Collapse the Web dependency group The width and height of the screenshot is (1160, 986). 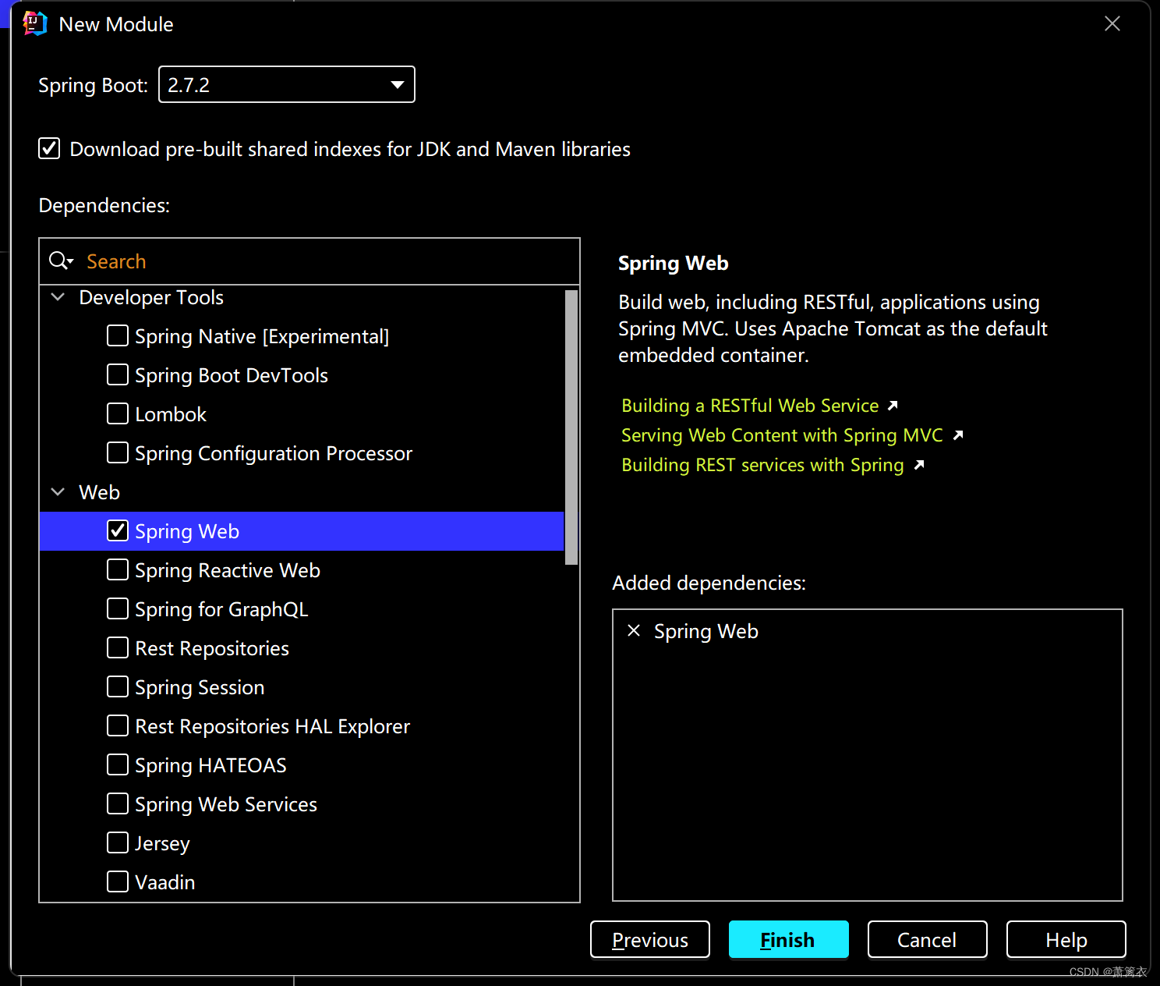[x=58, y=492]
